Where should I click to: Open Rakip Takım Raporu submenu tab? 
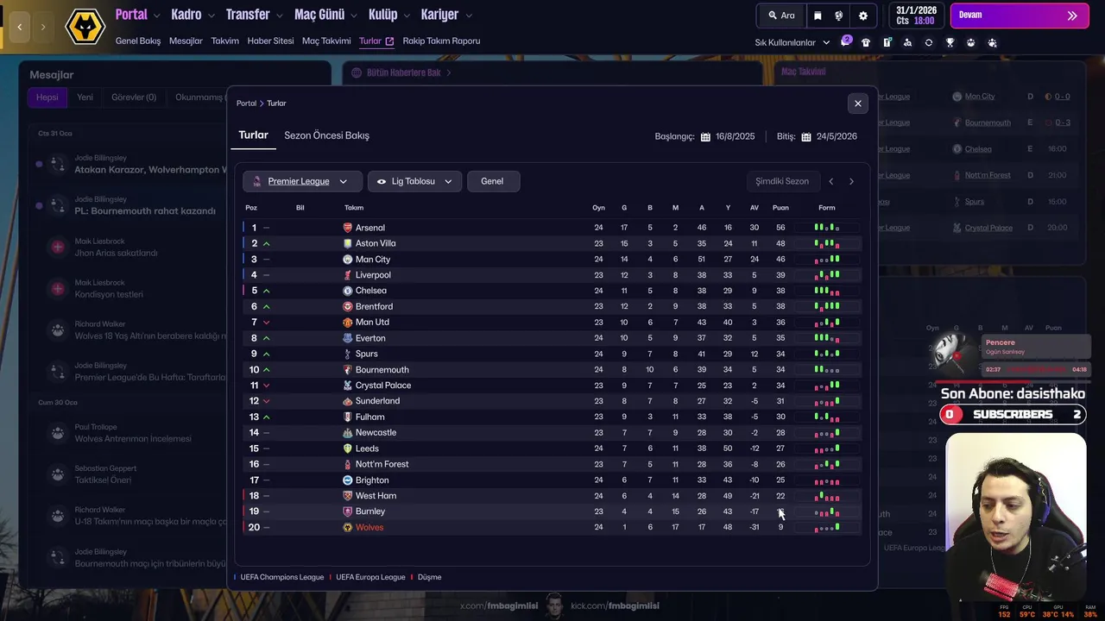click(x=441, y=41)
